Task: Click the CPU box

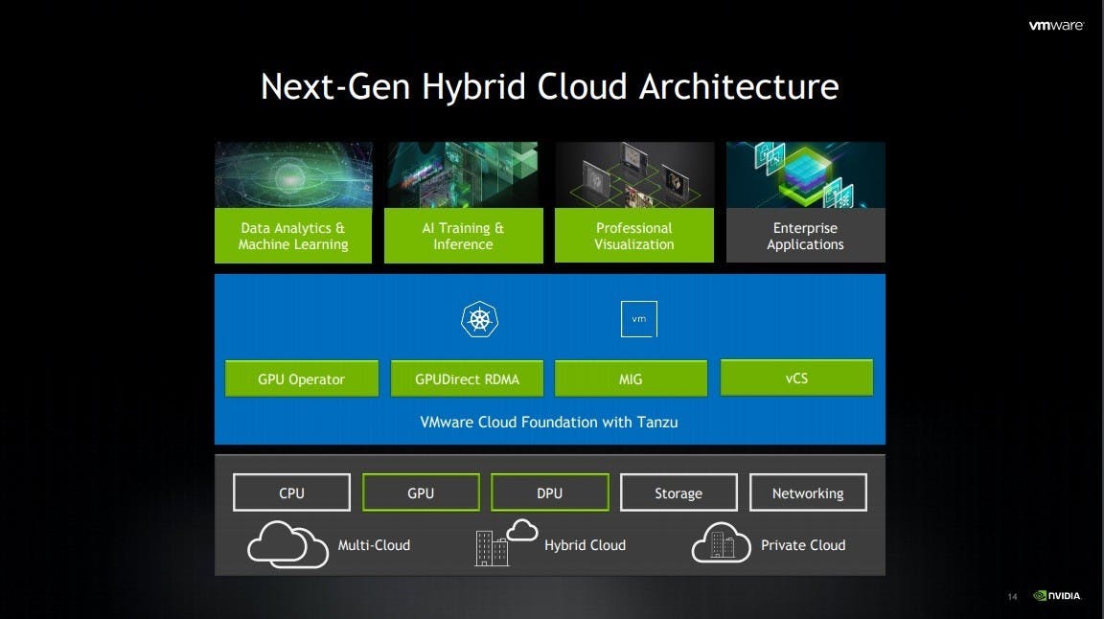Action: (291, 493)
